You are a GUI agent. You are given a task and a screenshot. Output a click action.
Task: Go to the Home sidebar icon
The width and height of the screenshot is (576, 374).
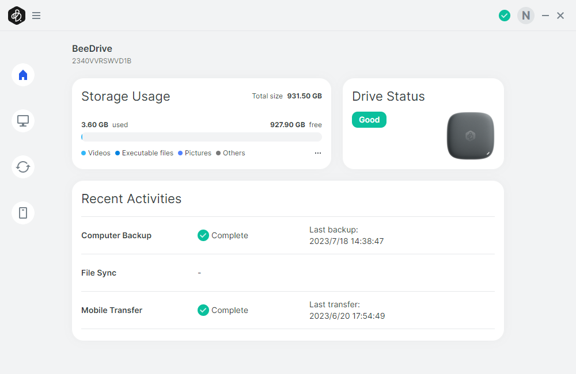[x=23, y=75]
